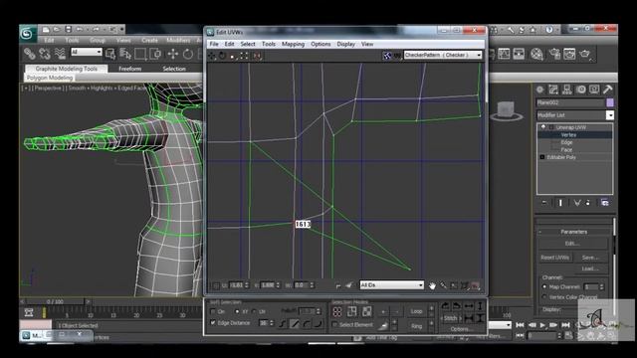Check the Select Element checkbox
637x358 pixels.
click(334, 325)
